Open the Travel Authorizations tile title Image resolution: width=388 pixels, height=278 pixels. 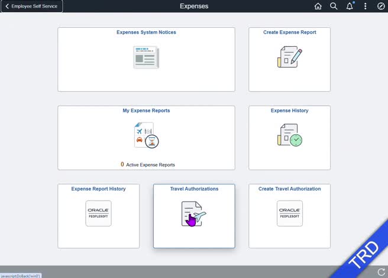coord(194,189)
